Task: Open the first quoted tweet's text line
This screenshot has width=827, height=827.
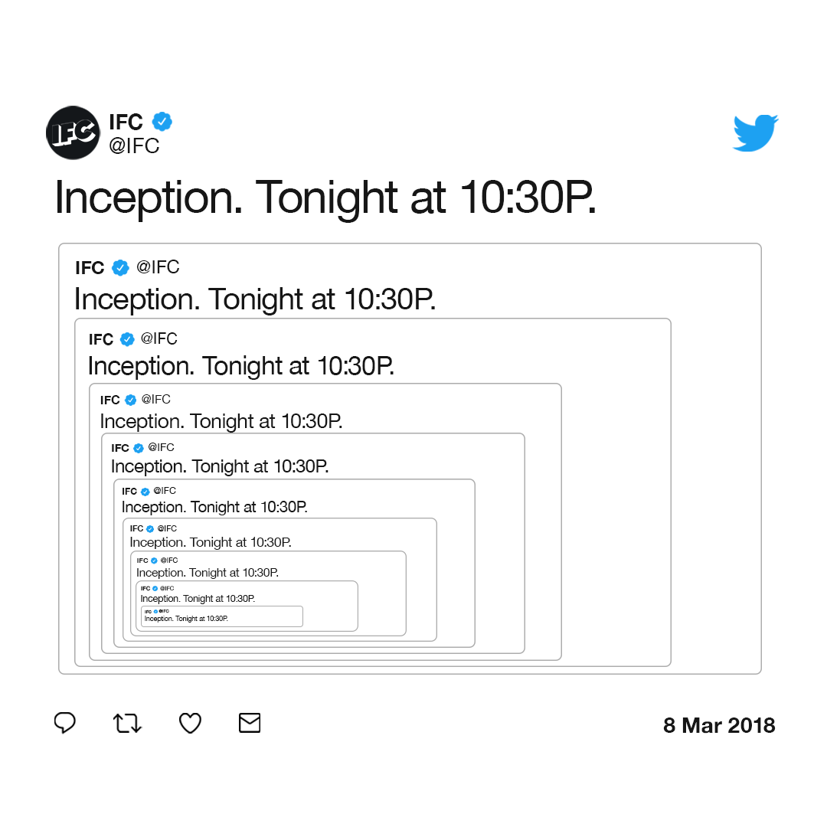Action: click(255, 299)
